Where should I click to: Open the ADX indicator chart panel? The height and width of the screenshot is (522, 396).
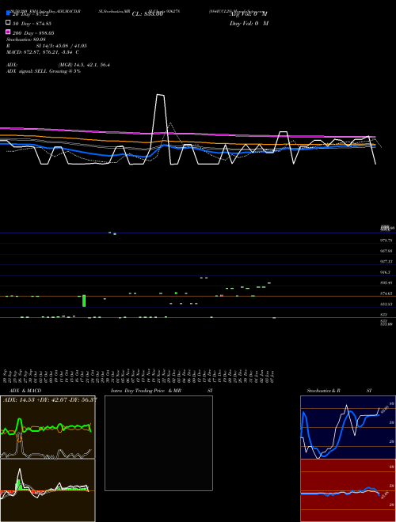48,427
